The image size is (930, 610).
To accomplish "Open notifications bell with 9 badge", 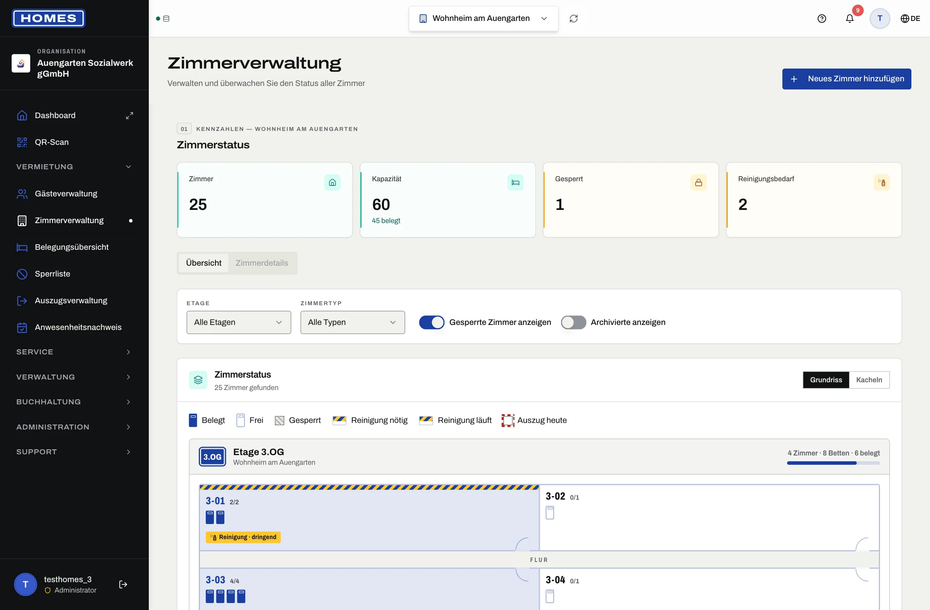I will (x=849, y=18).
